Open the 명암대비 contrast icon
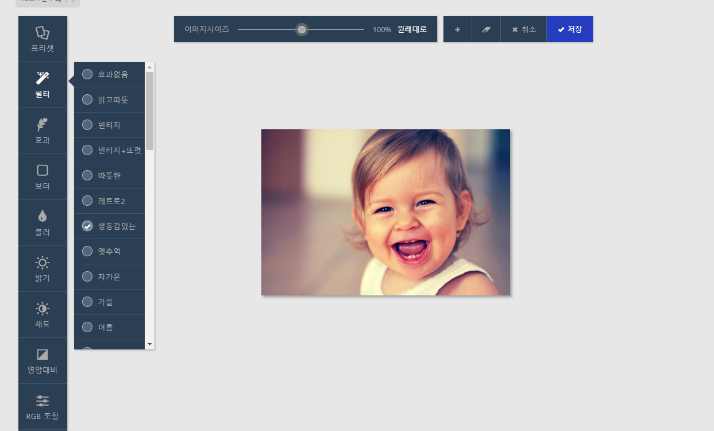The image size is (714, 431). (x=43, y=355)
